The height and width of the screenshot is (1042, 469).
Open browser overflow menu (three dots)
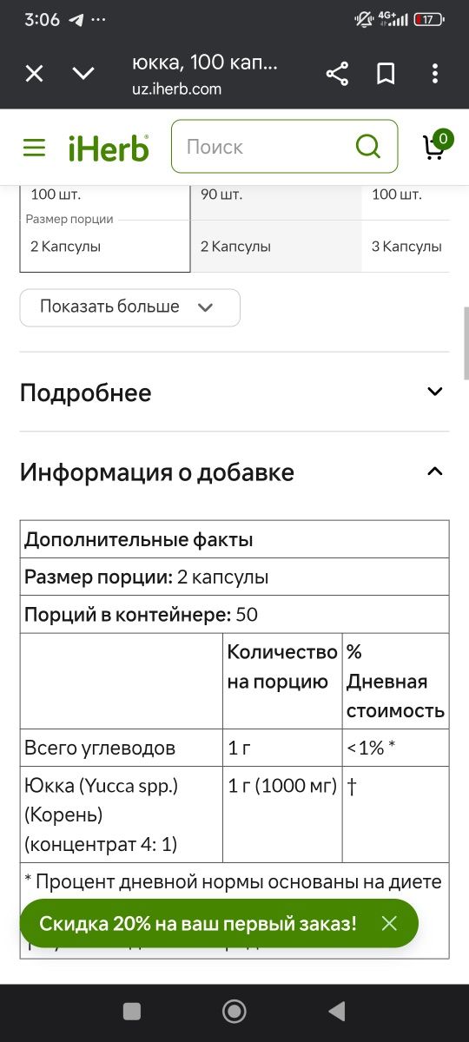pos(434,74)
